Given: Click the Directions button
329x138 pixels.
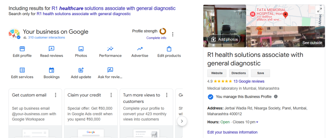Looking at the screenshot, I should click(239, 73).
